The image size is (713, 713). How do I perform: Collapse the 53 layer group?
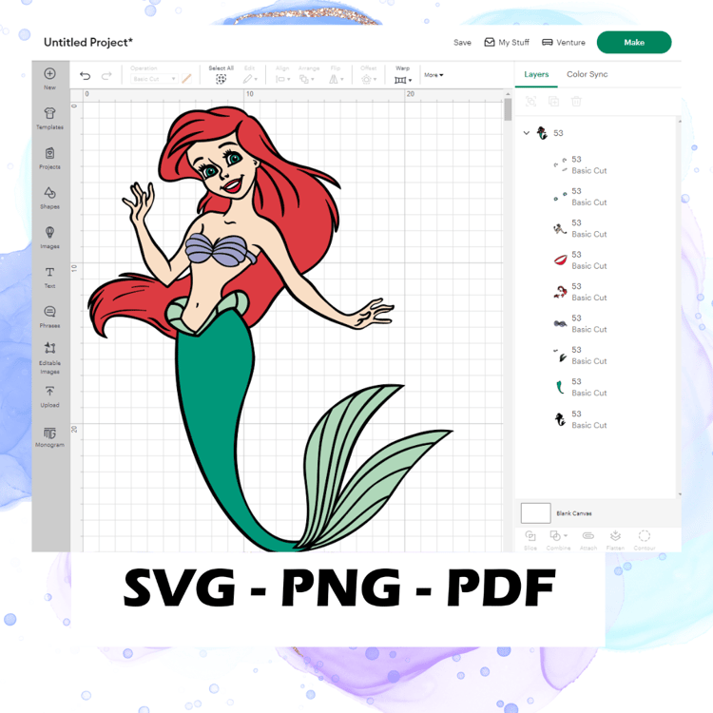tap(526, 133)
